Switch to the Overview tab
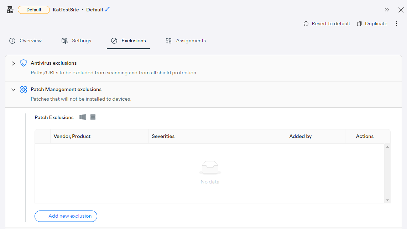407x229 pixels. click(25, 41)
